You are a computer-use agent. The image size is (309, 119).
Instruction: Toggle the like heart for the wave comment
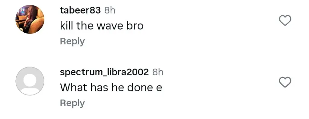point(285,20)
